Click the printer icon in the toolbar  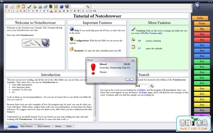(x=40, y=6)
